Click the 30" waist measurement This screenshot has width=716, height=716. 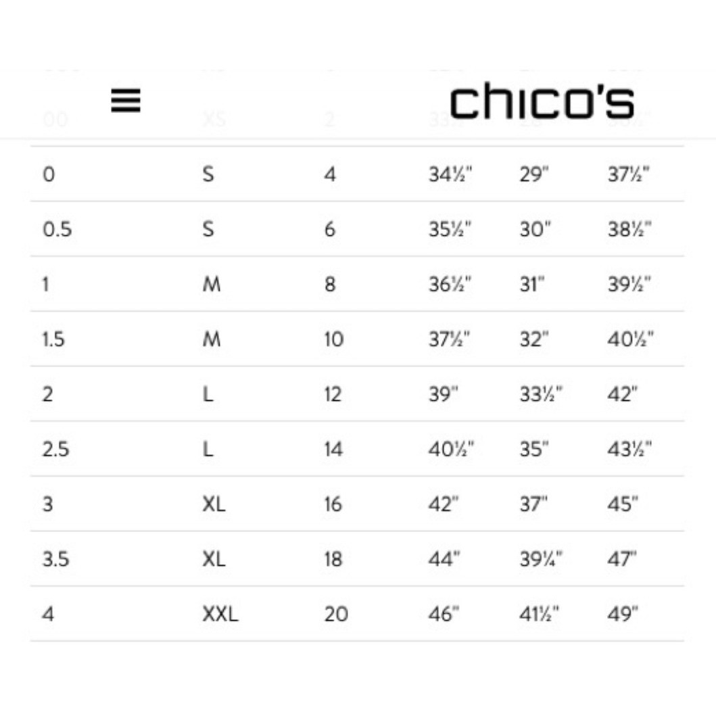pos(535,229)
